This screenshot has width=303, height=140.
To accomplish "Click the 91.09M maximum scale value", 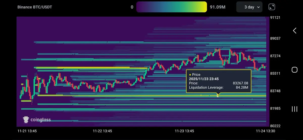I will pyautogui.click(x=218, y=7).
